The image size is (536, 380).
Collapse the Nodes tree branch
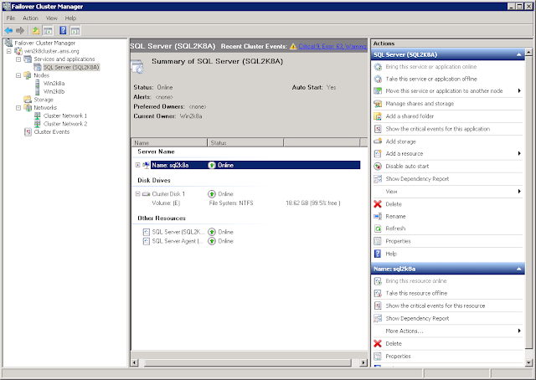18,75
